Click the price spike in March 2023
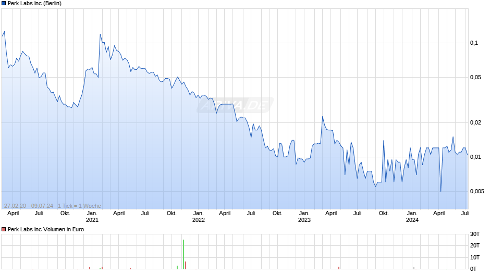This screenshot has height=274, width=490. [x=323, y=117]
